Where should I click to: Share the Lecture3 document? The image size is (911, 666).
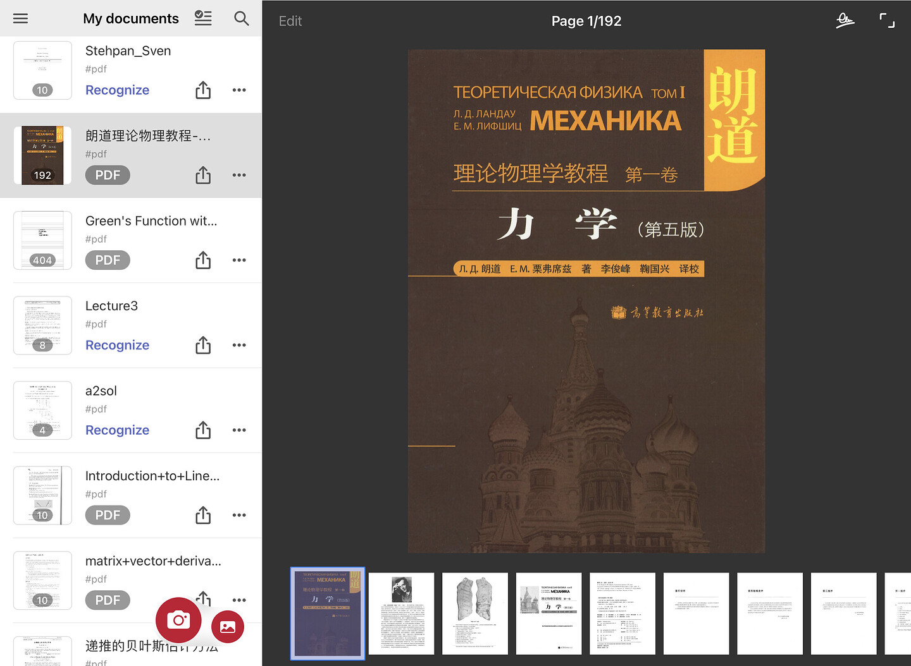203,345
